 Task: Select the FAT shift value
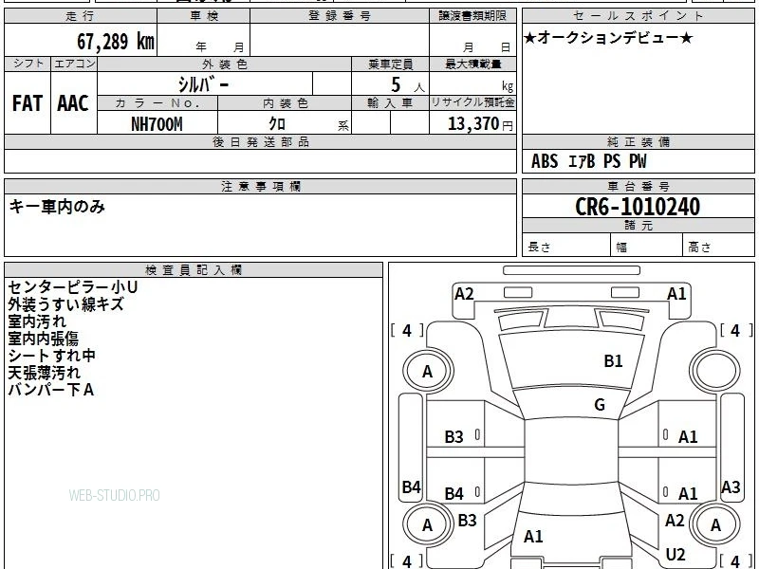point(28,103)
